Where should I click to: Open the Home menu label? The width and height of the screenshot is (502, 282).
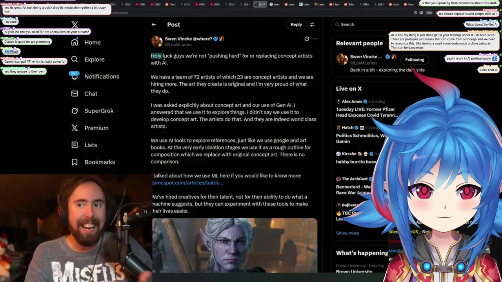(x=93, y=42)
